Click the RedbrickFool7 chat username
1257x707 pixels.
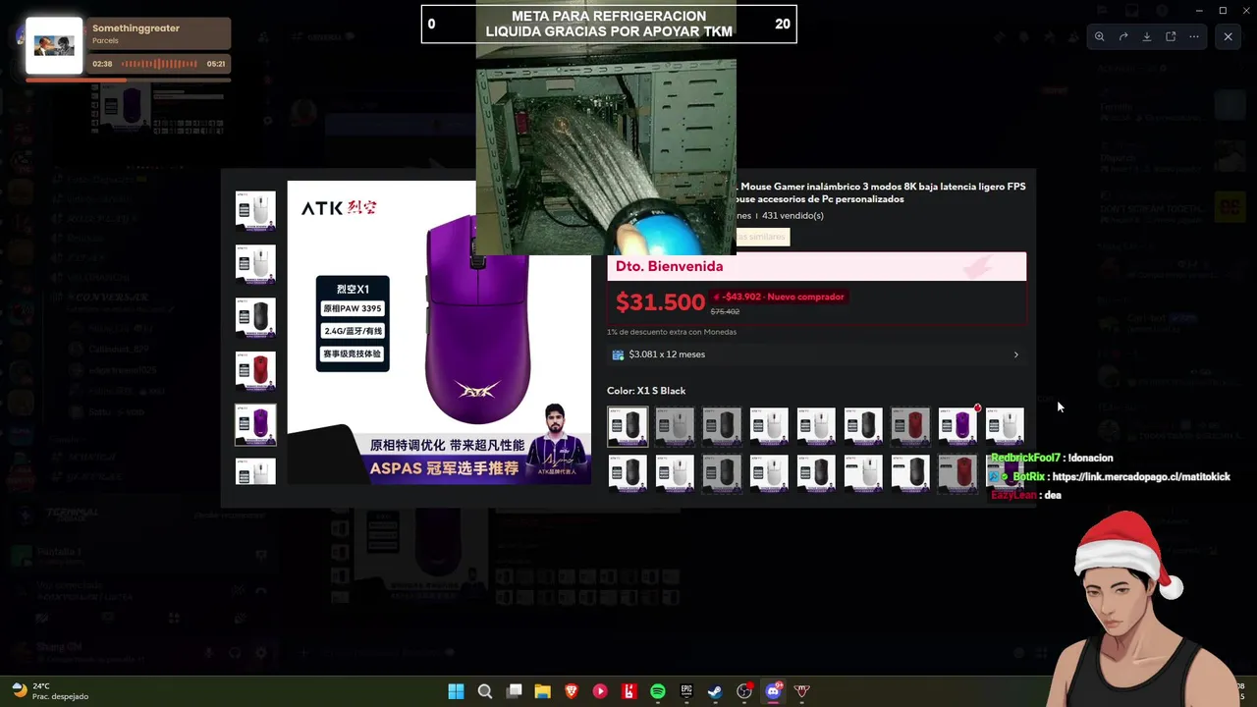click(x=1025, y=459)
